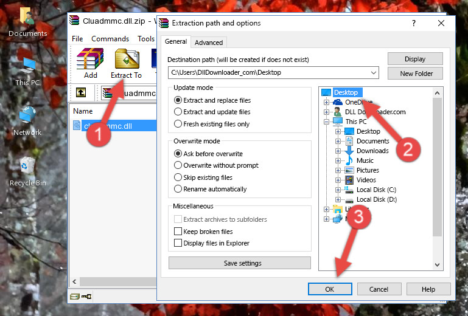Screen dimensions: 468x316
Task: Click the folder tree scroll down arrow
Action: click(437, 264)
